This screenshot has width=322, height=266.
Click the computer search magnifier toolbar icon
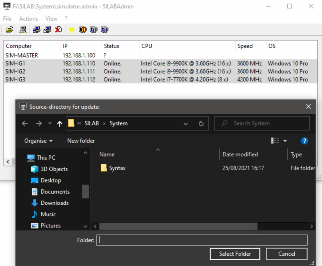[x=23, y=30]
